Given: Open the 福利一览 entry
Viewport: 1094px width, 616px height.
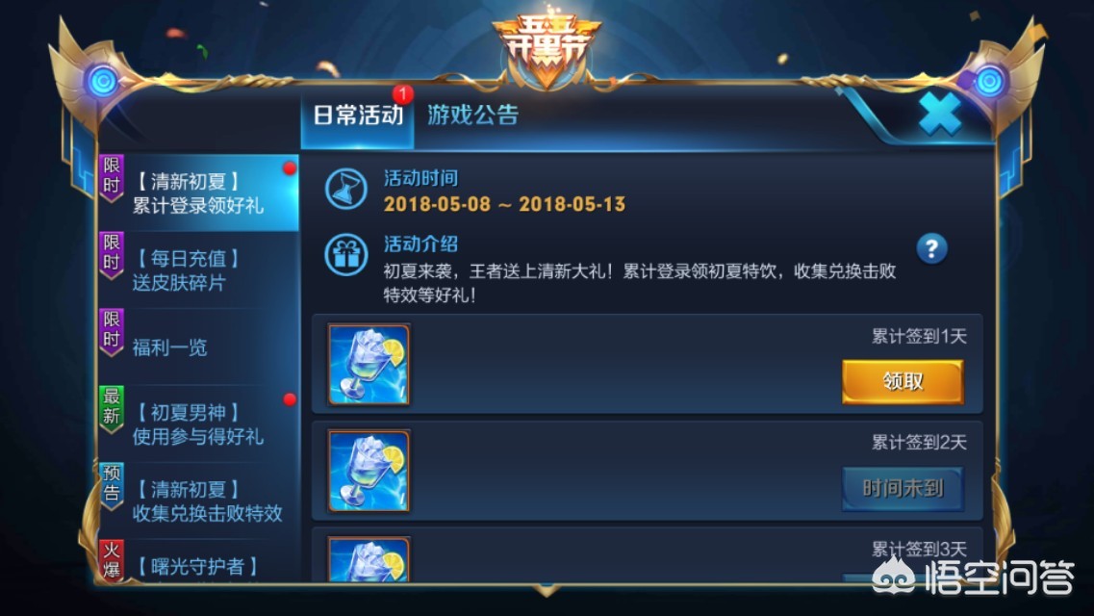Looking at the screenshot, I should (x=199, y=346).
